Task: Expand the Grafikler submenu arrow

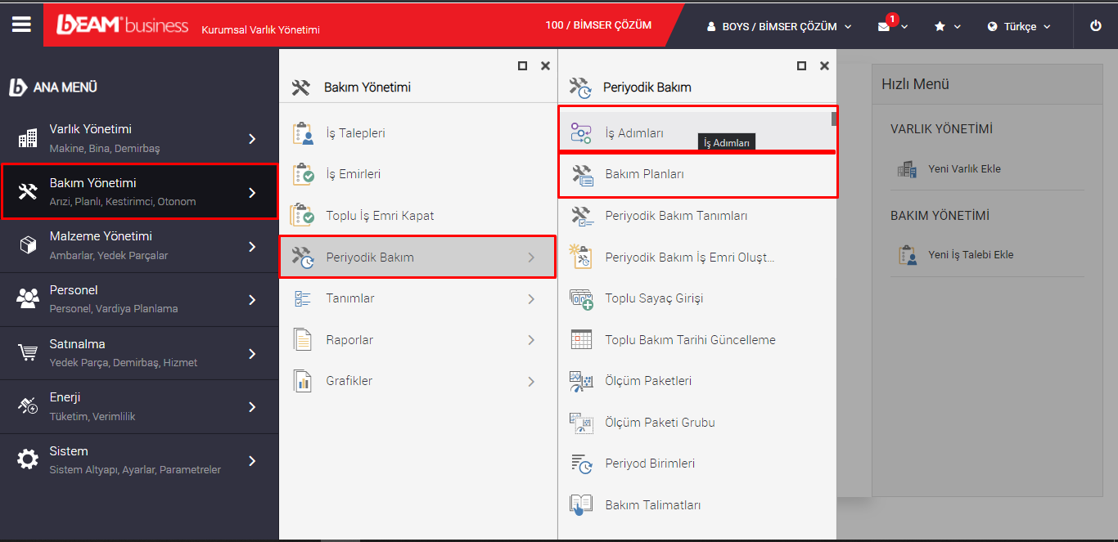Action: click(531, 381)
